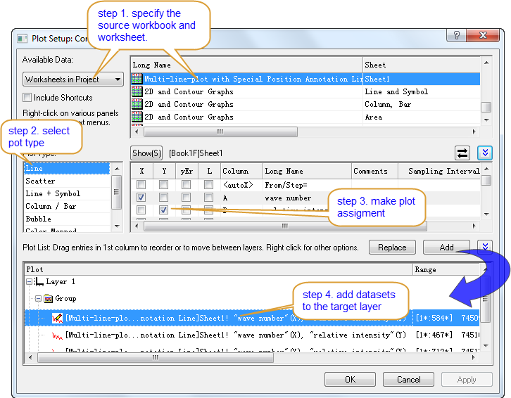
Task: Select Scatter plot type
Action: (67, 181)
